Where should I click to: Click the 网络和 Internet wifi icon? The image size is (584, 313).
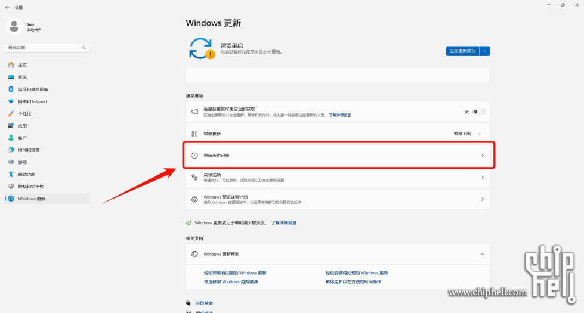tap(11, 101)
